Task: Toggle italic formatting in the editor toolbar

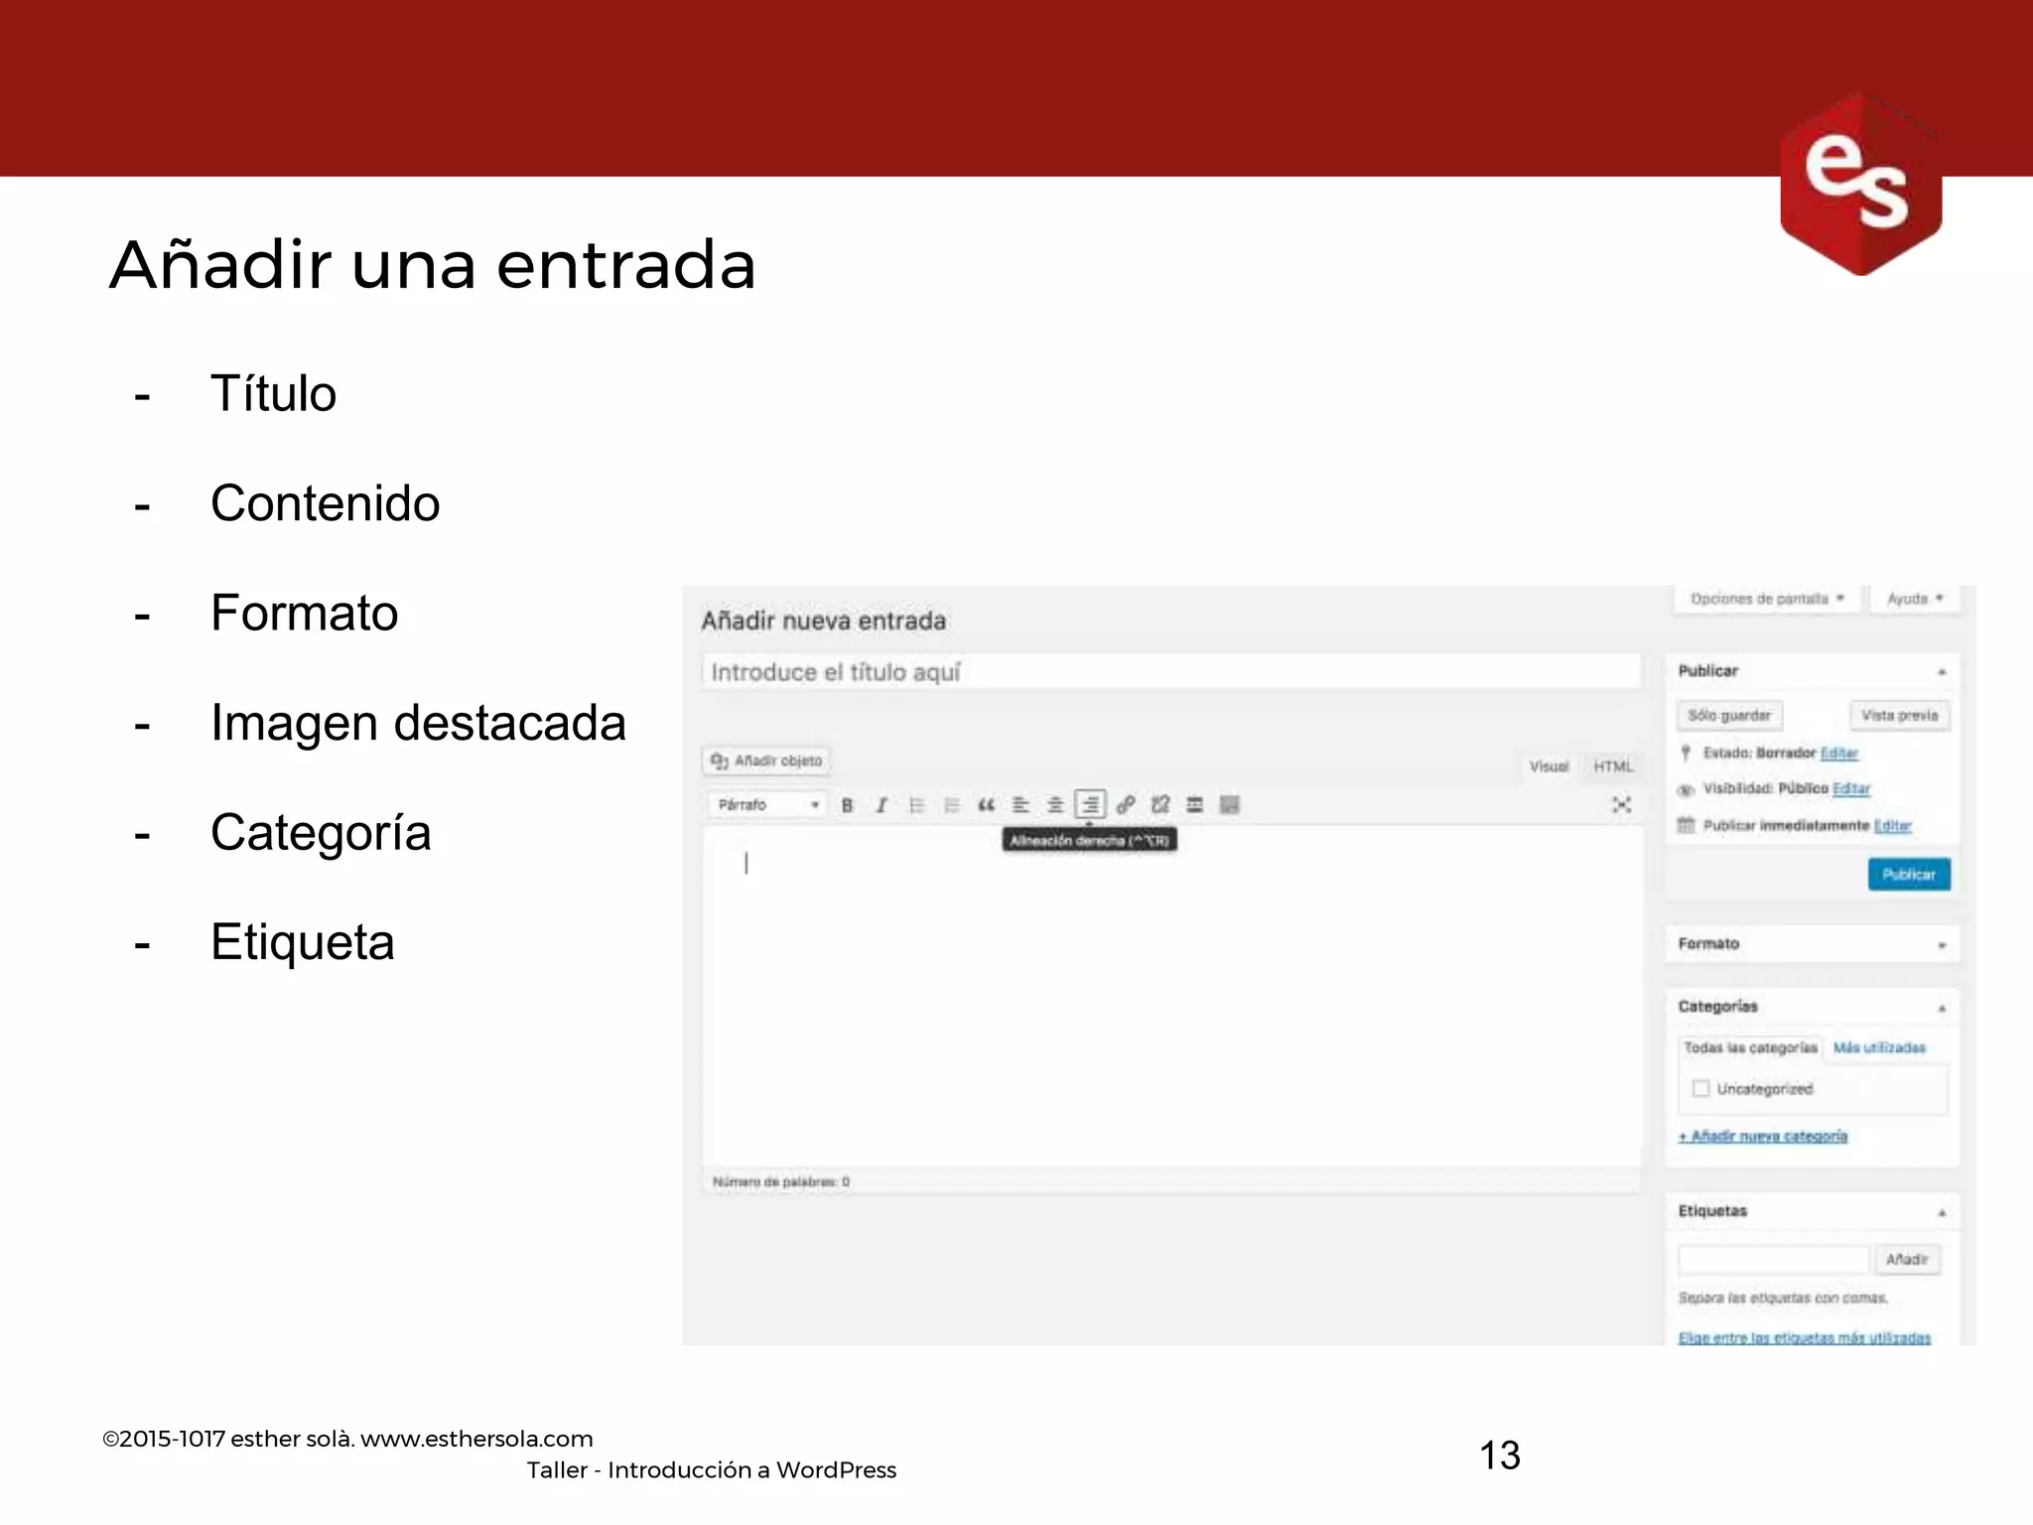Action: coord(881,805)
